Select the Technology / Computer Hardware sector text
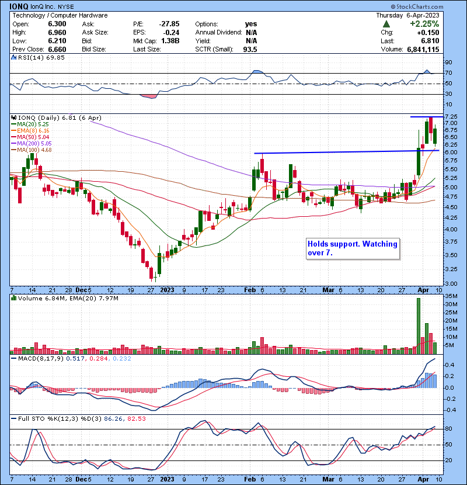This screenshot has height=485, width=467. pyautogui.click(x=60, y=15)
